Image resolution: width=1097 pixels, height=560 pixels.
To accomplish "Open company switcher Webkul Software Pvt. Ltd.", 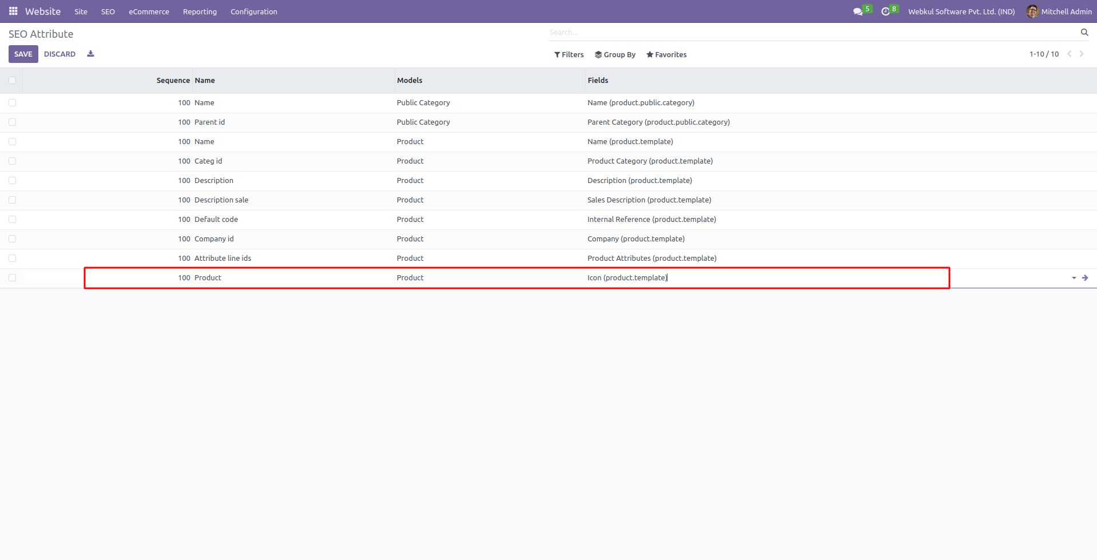I will coord(961,11).
